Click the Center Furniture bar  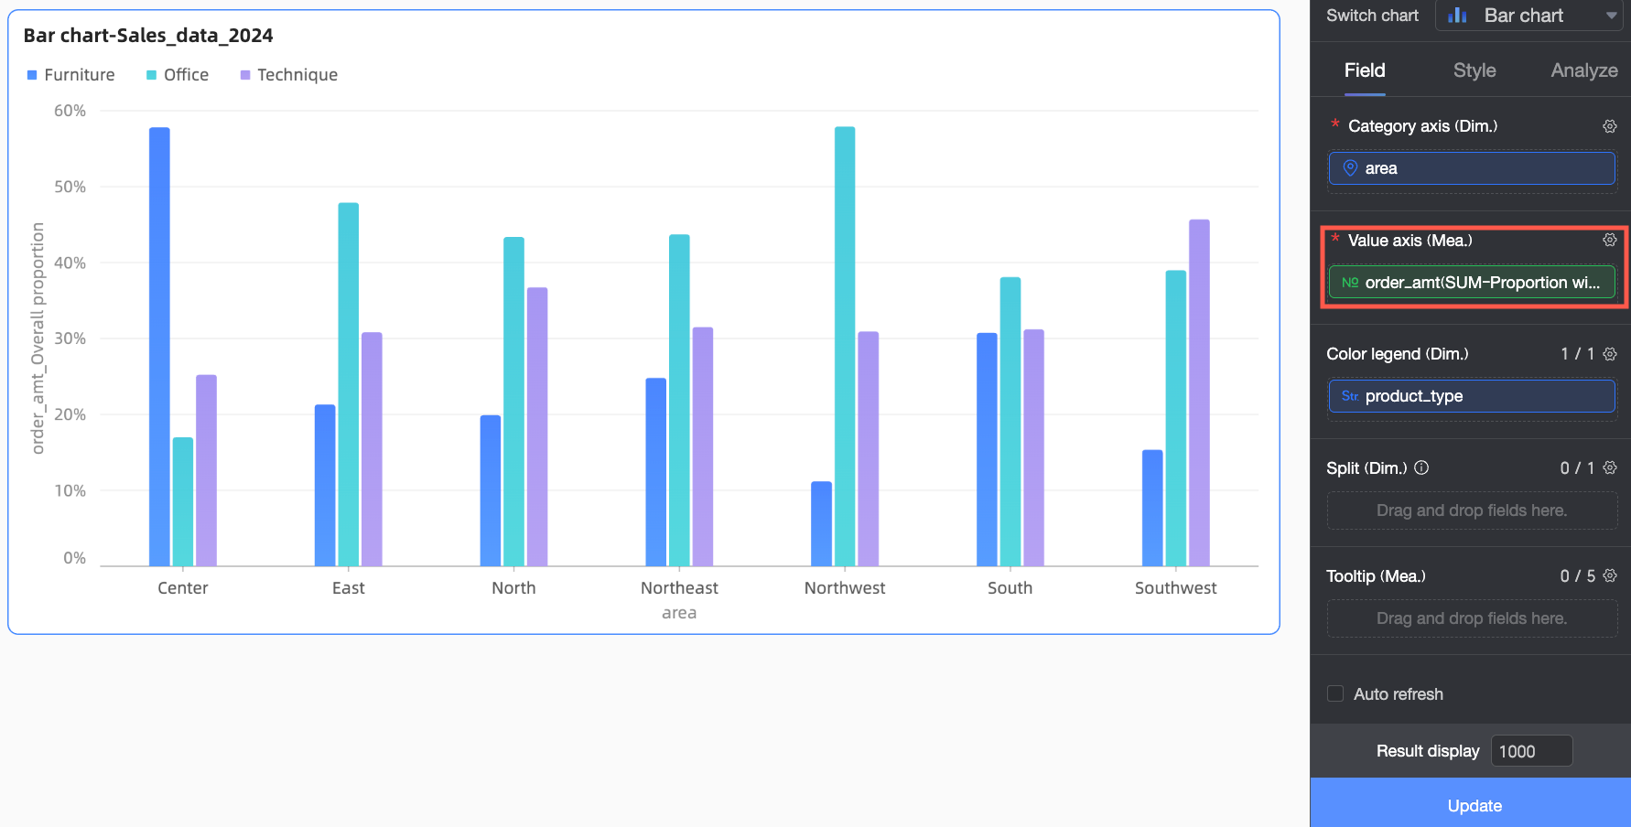click(x=159, y=347)
